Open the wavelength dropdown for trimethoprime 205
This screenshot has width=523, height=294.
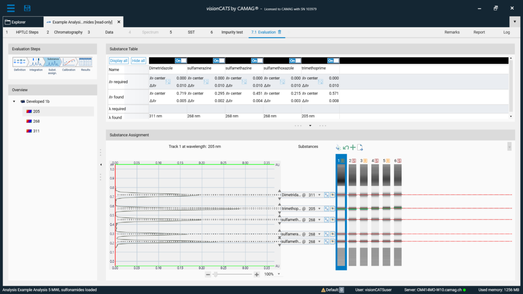(x=320, y=208)
